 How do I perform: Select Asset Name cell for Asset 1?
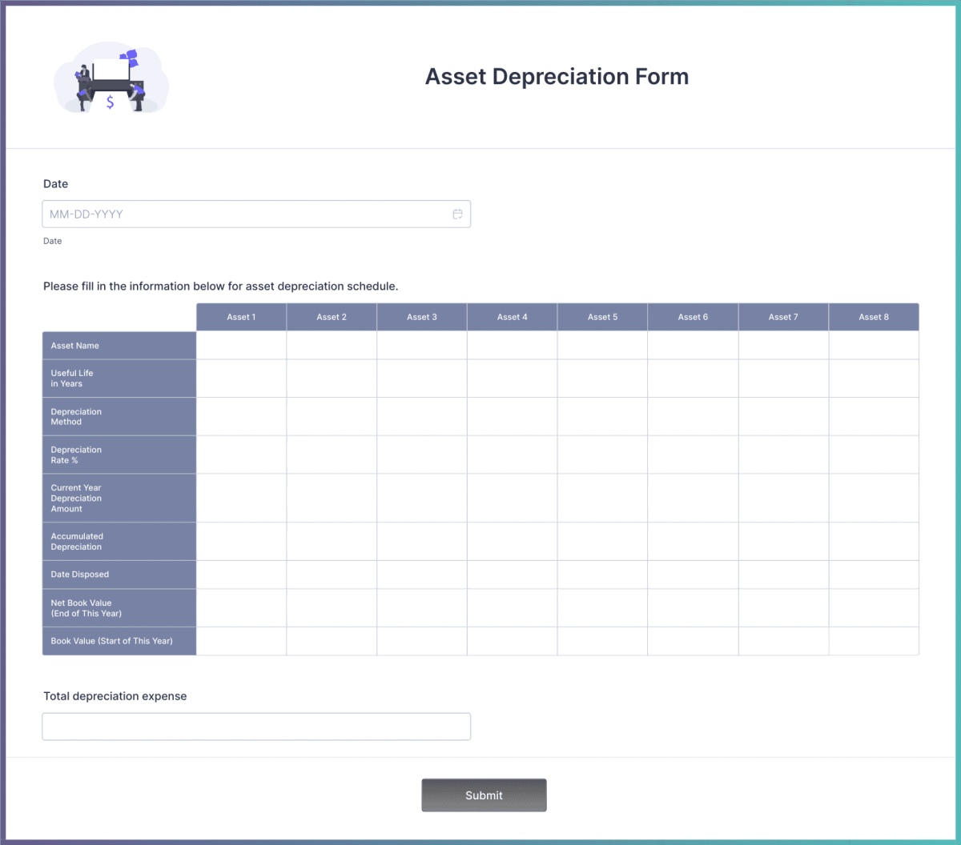pyautogui.click(x=241, y=346)
